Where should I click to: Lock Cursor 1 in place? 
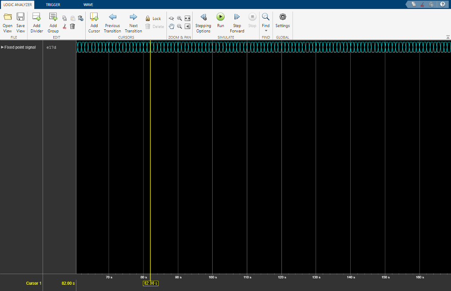153,18
